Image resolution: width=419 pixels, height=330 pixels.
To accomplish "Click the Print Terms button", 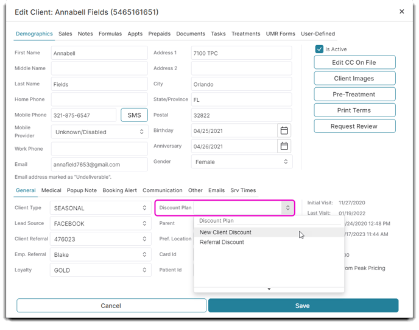I will pyautogui.click(x=354, y=110).
